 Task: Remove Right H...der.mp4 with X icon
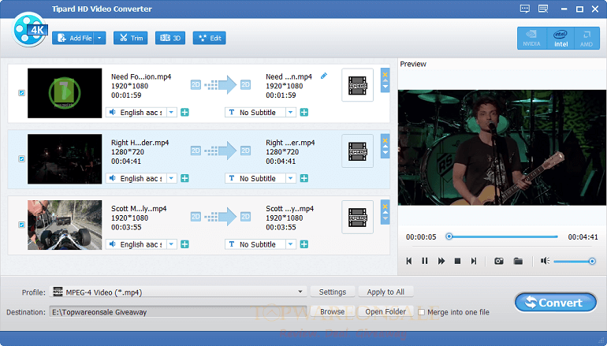(x=385, y=140)
